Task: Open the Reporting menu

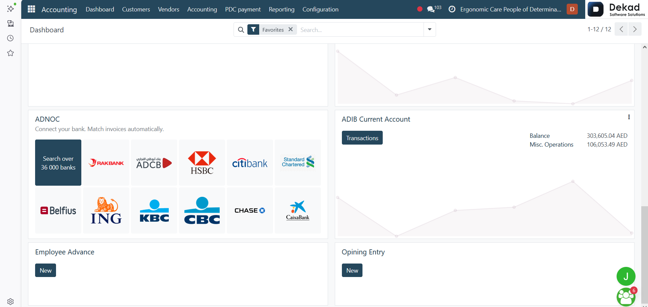Action: pos(282,9)
